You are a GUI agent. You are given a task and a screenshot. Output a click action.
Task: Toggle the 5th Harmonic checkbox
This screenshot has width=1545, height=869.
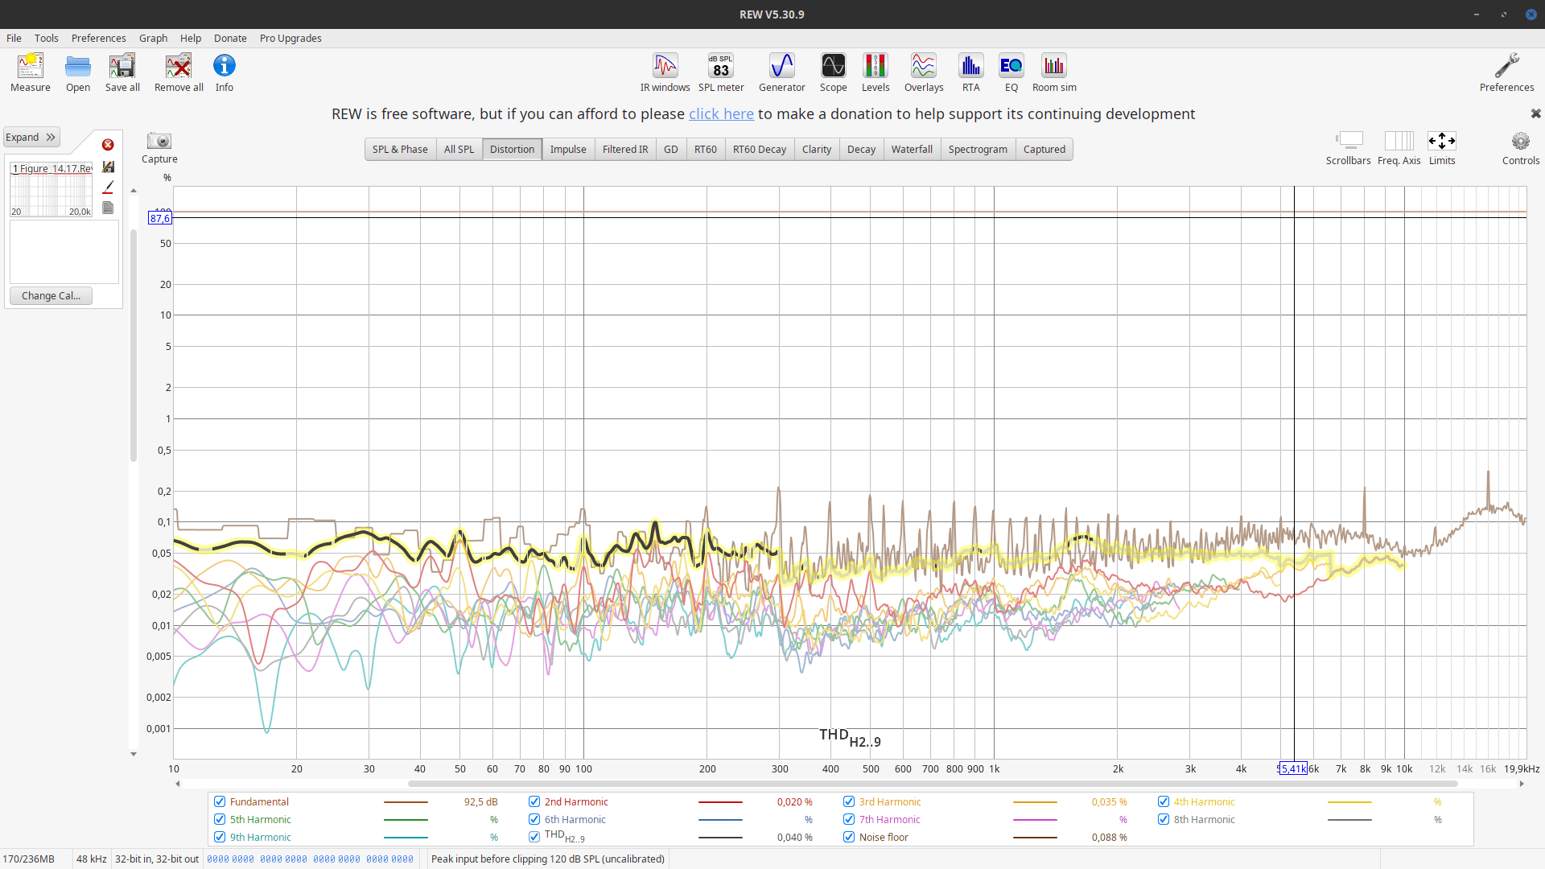point(220,819)
